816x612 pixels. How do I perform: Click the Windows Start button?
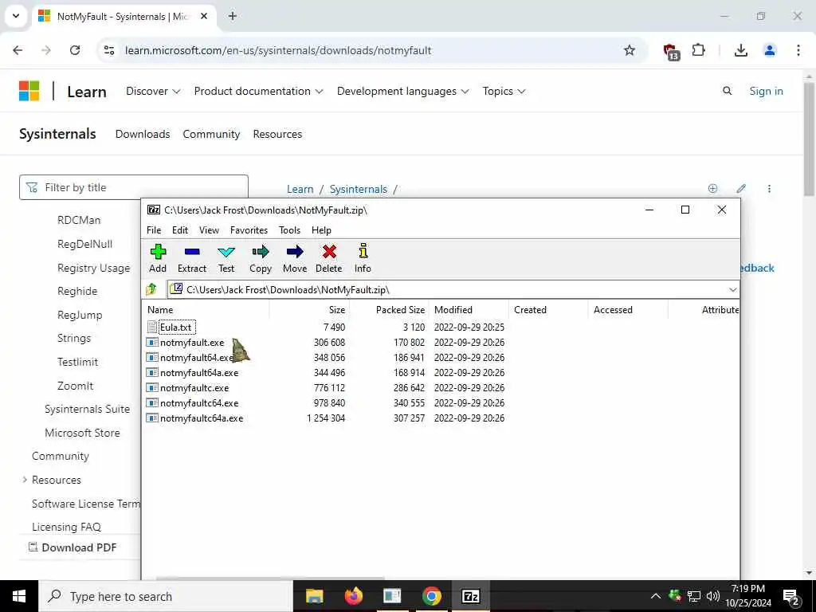coord(19,596)
